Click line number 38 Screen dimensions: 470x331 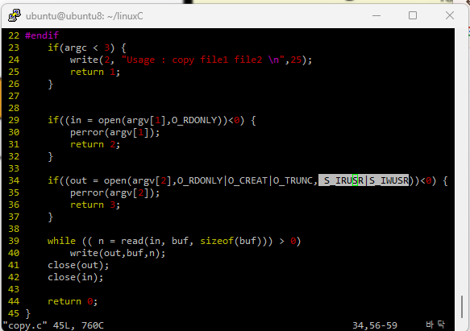click(14, 230)
